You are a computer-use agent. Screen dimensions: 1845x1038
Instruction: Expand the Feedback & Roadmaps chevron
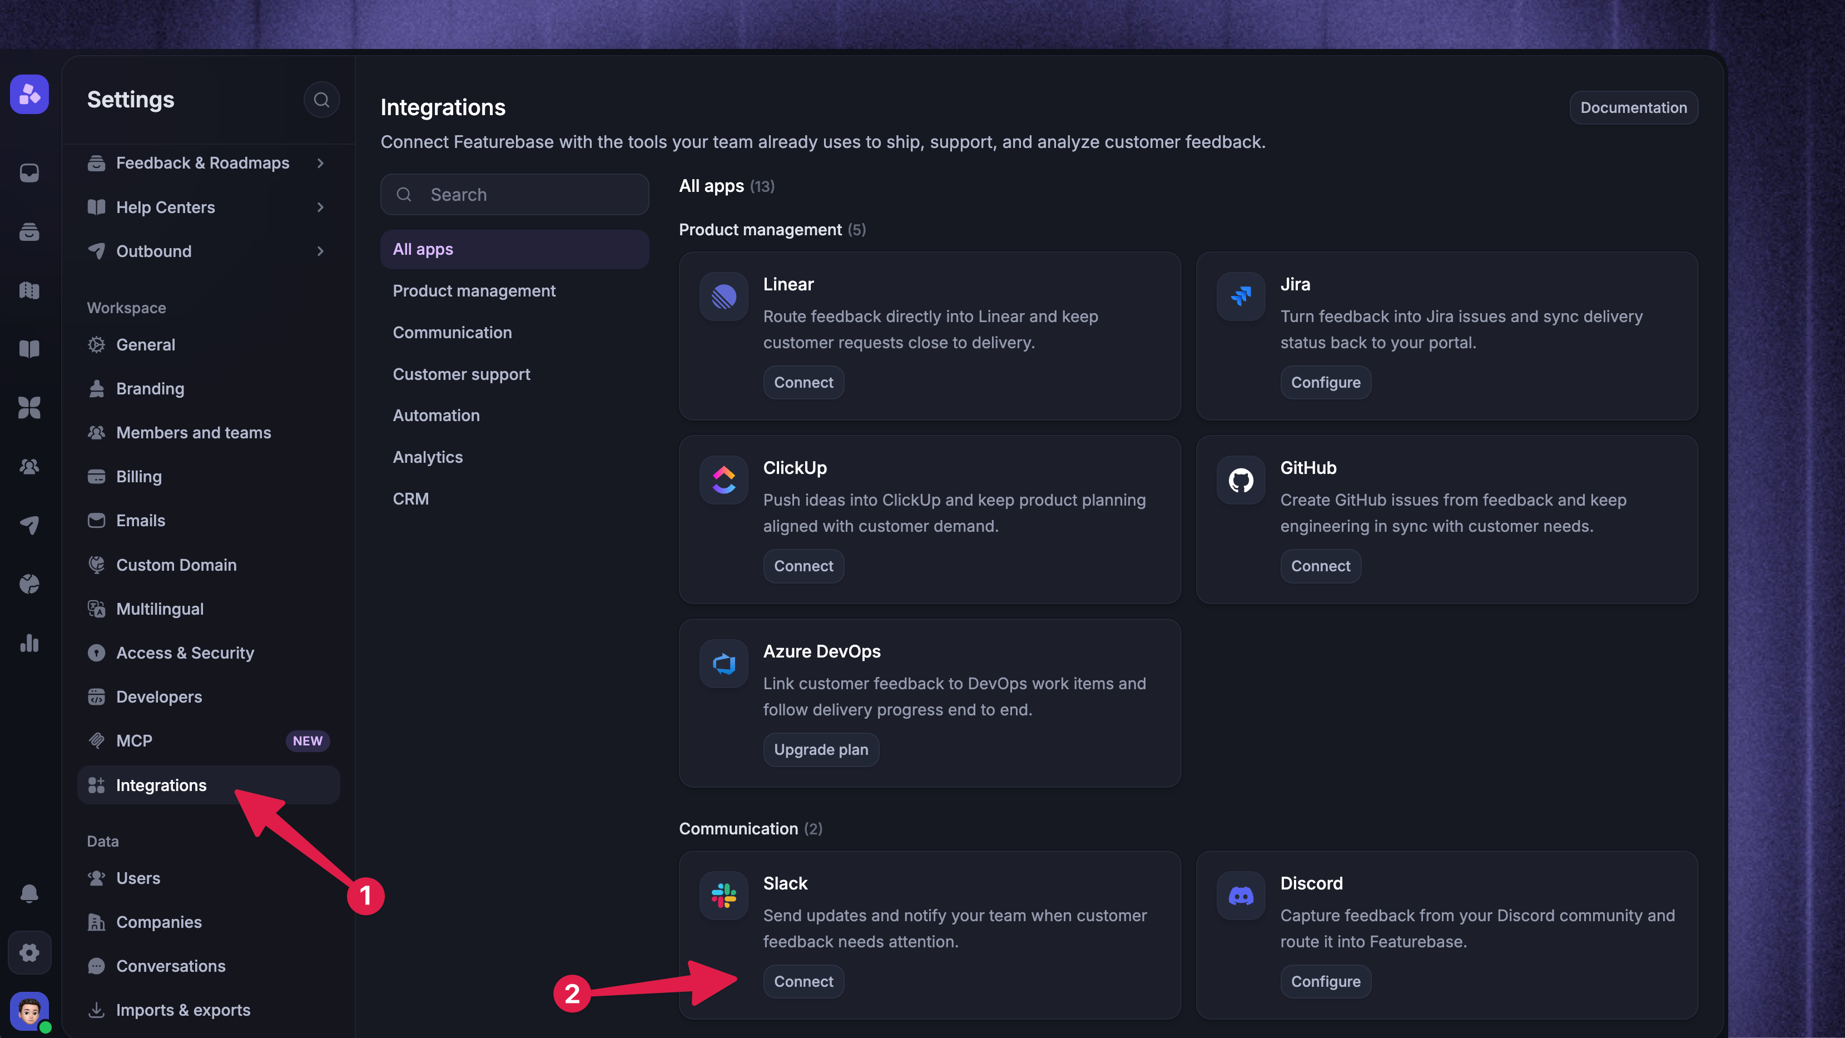320,164
